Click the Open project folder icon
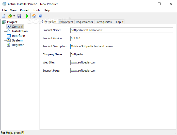 9,16
